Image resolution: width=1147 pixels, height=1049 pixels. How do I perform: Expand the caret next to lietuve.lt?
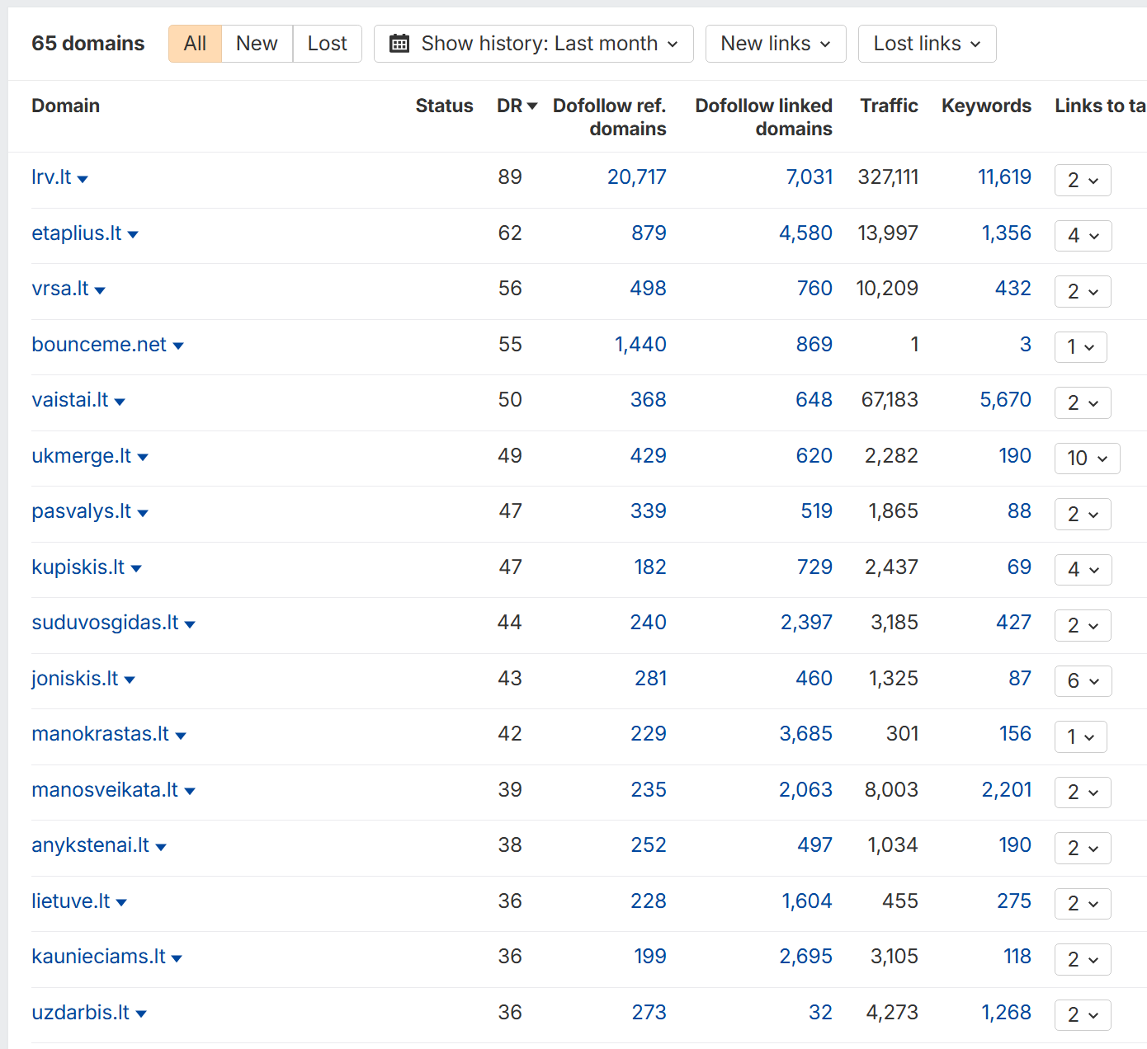pos(121,903)
